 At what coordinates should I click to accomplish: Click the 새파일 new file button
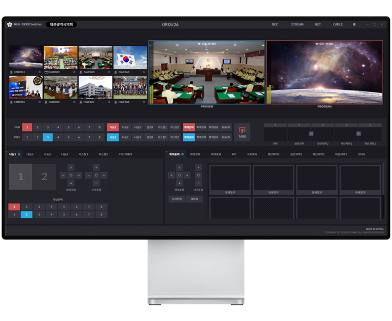click(194, 199)
